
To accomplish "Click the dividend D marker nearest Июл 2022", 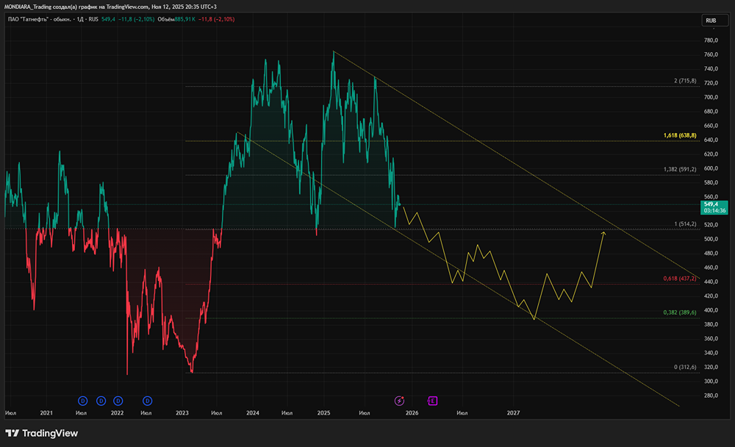I will pos(147,401).
